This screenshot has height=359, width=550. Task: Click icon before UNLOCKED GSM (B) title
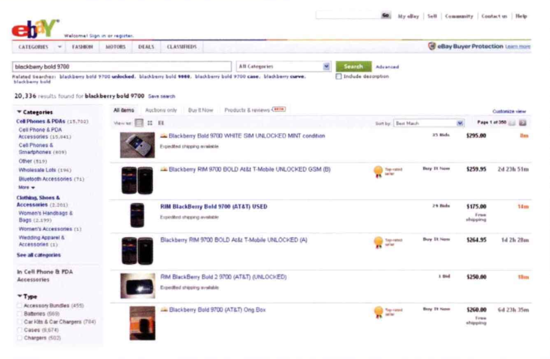coord(164,169)
